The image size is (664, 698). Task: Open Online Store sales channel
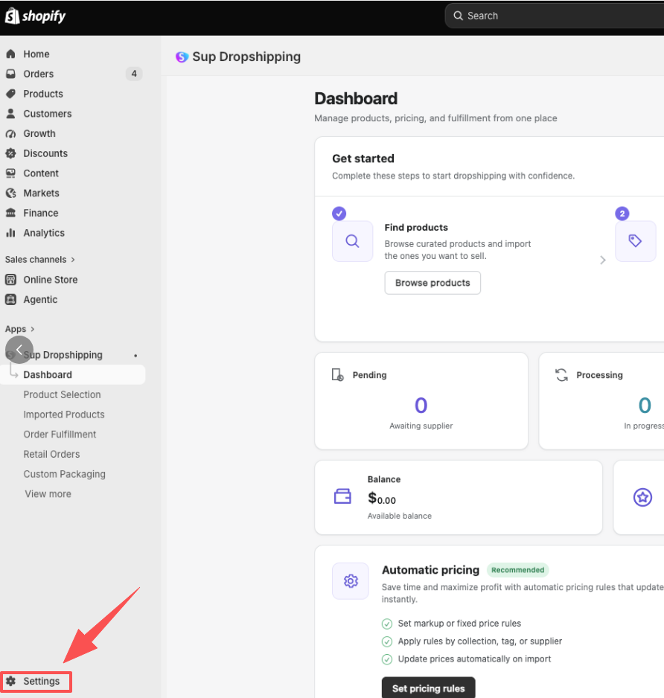[x=51, y=280]
